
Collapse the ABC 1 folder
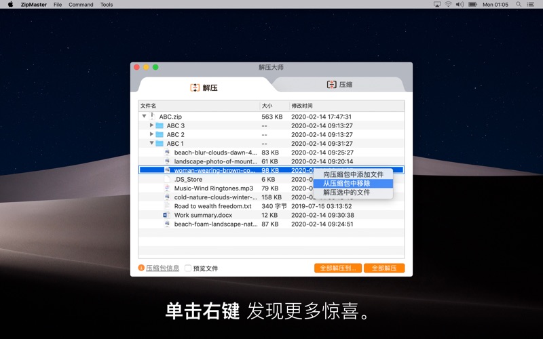(x=151, y=143)
